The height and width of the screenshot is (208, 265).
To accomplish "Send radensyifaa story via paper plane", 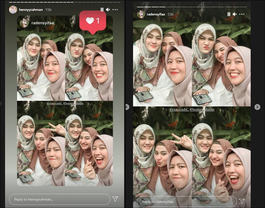I will [242, 201].
